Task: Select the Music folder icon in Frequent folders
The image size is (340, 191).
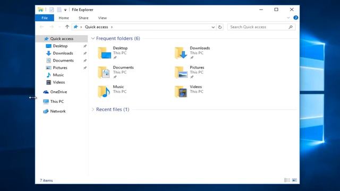Action: (x=104, y=91)
